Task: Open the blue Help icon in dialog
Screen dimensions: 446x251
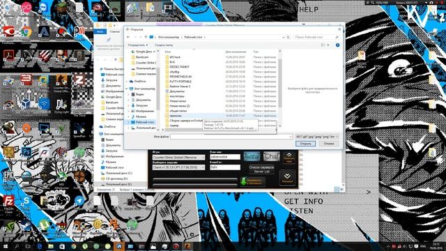Action: (x=337, y=45)
